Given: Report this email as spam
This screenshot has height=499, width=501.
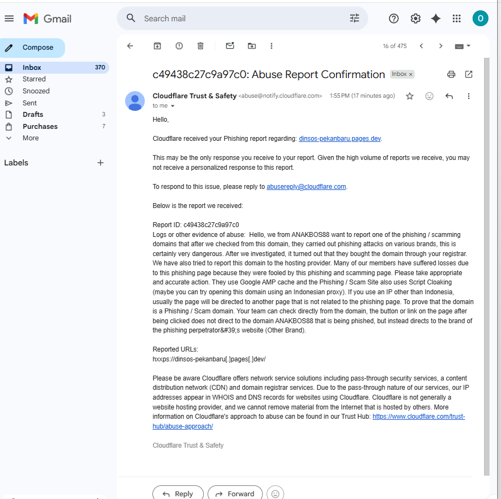Looking at the screenshot, I should [x=179, y=46].
